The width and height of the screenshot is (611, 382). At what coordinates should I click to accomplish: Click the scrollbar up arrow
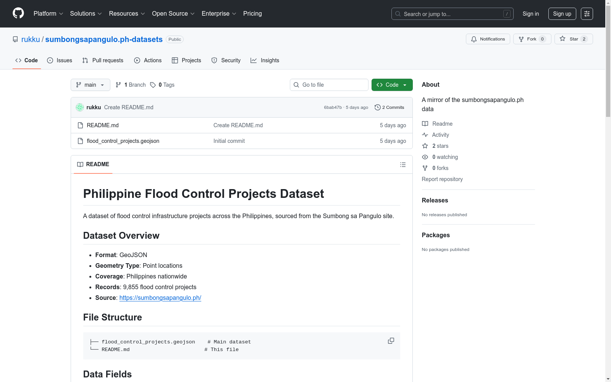(x=608, y=3)
